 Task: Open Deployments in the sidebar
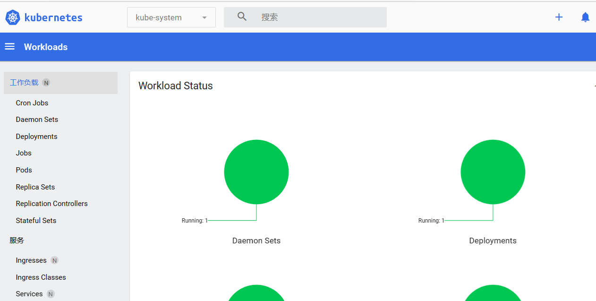point(36,137)
